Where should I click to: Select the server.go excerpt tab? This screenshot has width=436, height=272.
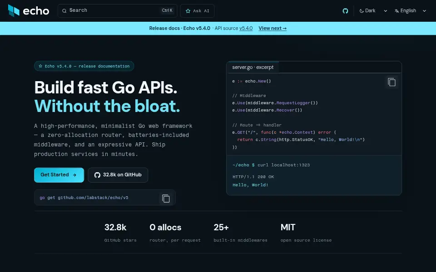[253, 67]
